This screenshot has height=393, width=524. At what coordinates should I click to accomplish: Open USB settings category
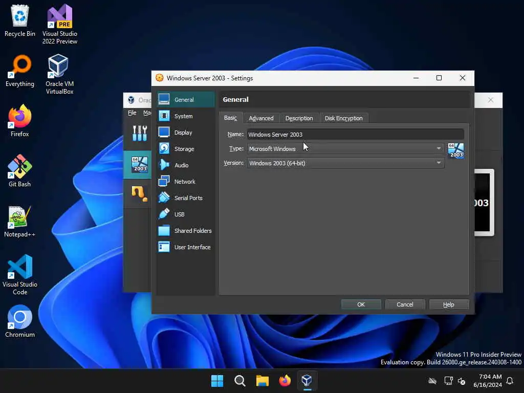(x=185, y=214)
